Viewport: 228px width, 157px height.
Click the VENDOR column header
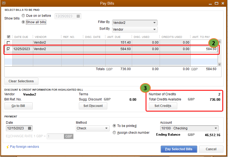[41, 37]
